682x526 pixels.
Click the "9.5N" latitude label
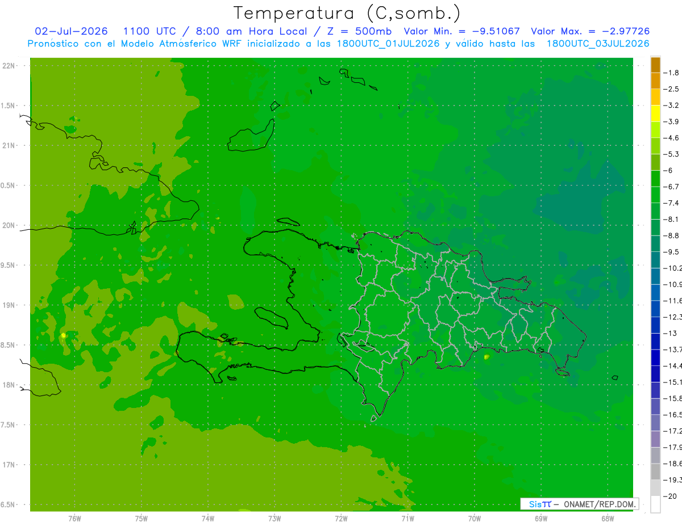pyautogui.click(x=9, y=265)
